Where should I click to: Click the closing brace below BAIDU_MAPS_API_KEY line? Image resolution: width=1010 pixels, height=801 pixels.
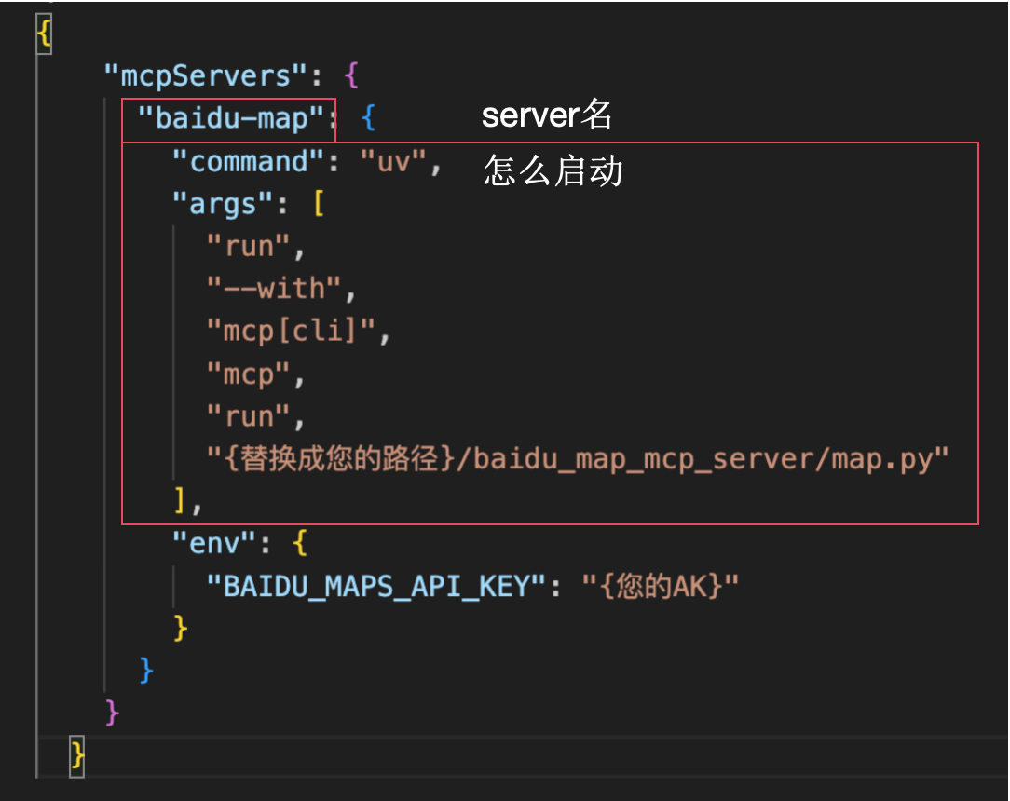(x=181, y=628)
